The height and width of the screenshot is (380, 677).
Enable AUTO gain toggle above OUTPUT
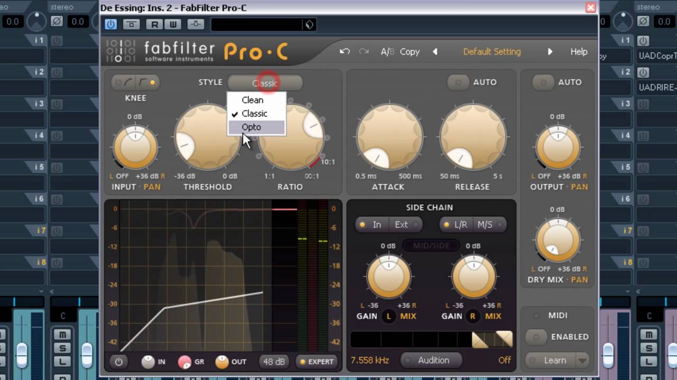pos(543,82)
